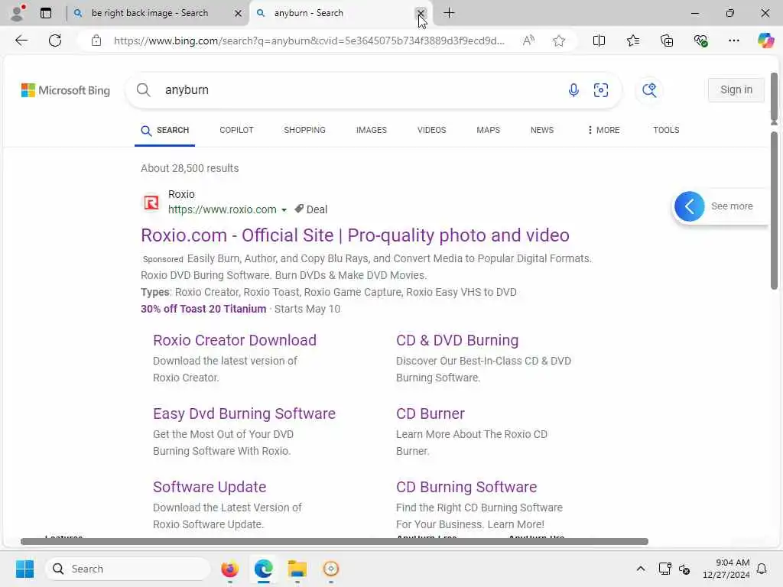Viewport: 783px width, 587px height.
Task: Open muted volume tray icon
Action: click(684, 569)
